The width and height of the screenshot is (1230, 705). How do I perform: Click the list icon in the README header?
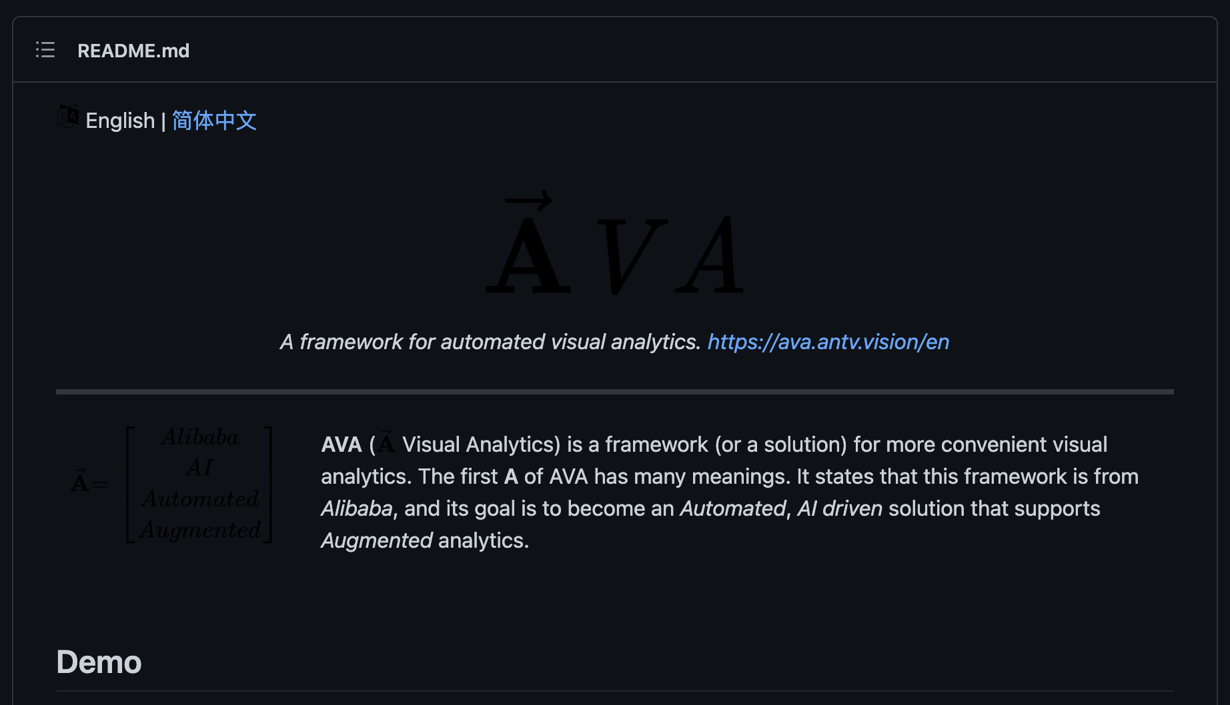[x=45, y=50]
